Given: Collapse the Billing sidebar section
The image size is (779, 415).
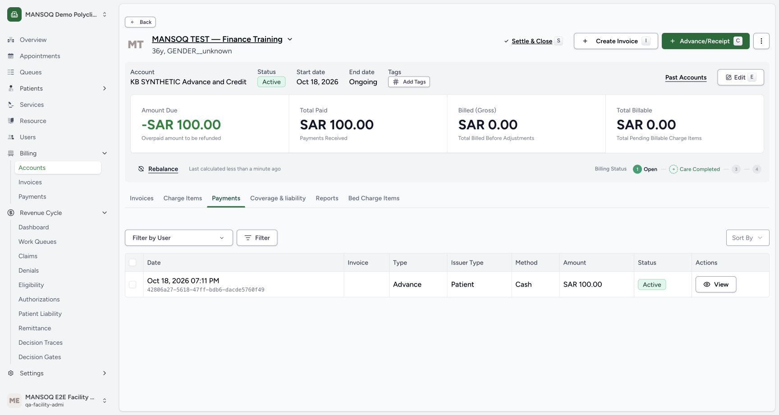Looking at the screenshot, I should (105, 153).
